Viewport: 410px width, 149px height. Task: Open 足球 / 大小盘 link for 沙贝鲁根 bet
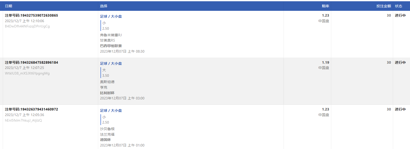[x=111, y=110]
